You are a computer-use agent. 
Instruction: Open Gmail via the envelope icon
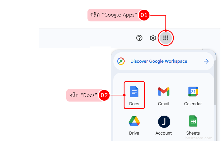coord(164,91)
